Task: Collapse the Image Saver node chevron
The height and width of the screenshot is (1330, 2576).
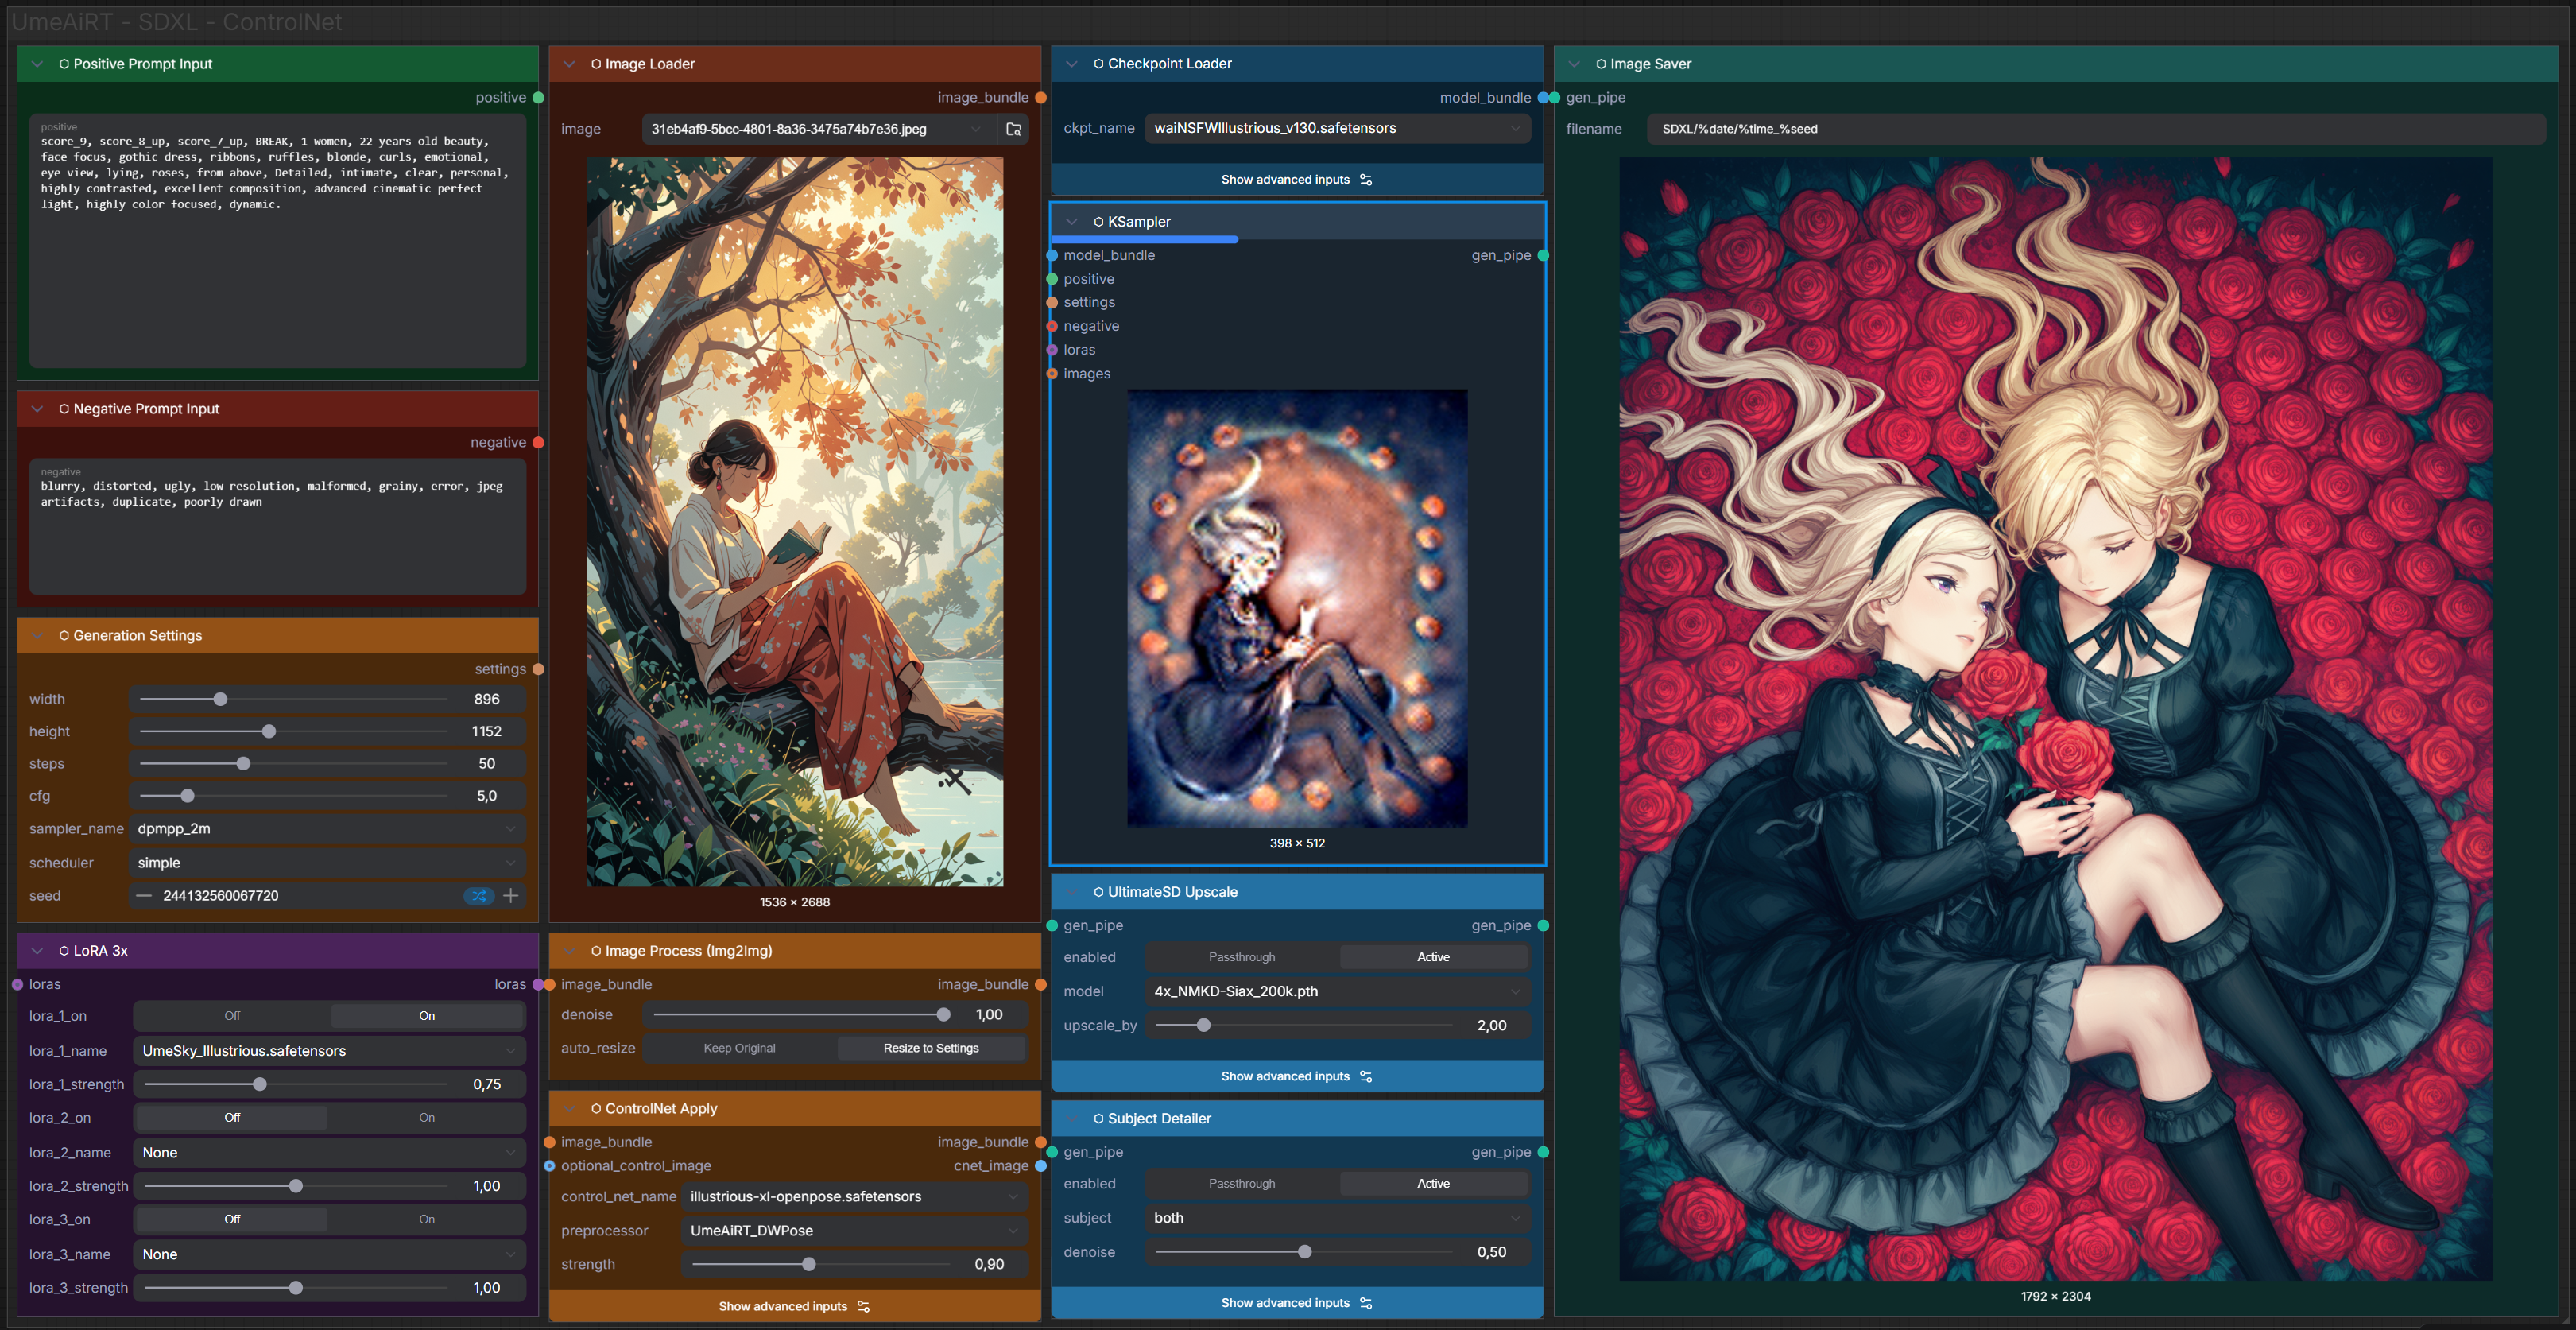Action: coord(1574,64)
